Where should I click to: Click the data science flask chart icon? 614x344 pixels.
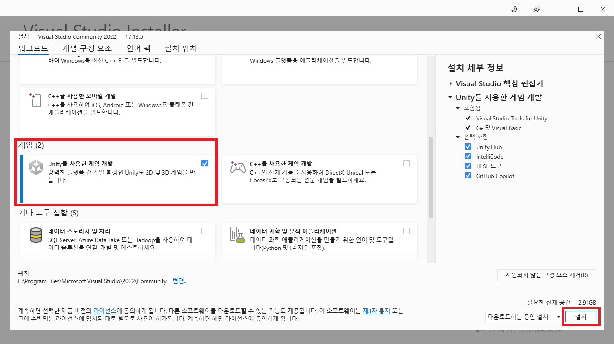tap(238, 235)
